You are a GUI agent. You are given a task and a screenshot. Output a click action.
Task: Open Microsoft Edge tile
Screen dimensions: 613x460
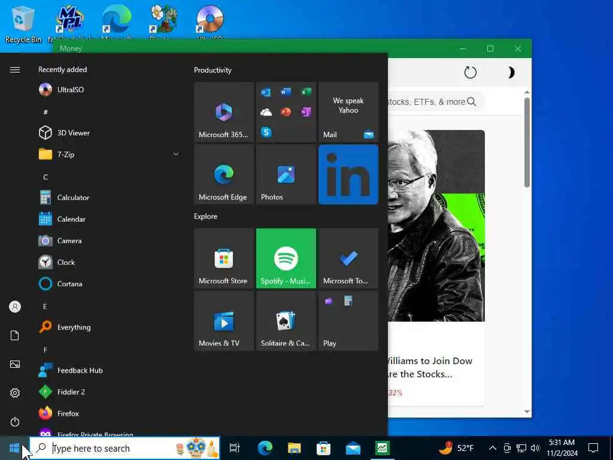[x=224, y=174]
